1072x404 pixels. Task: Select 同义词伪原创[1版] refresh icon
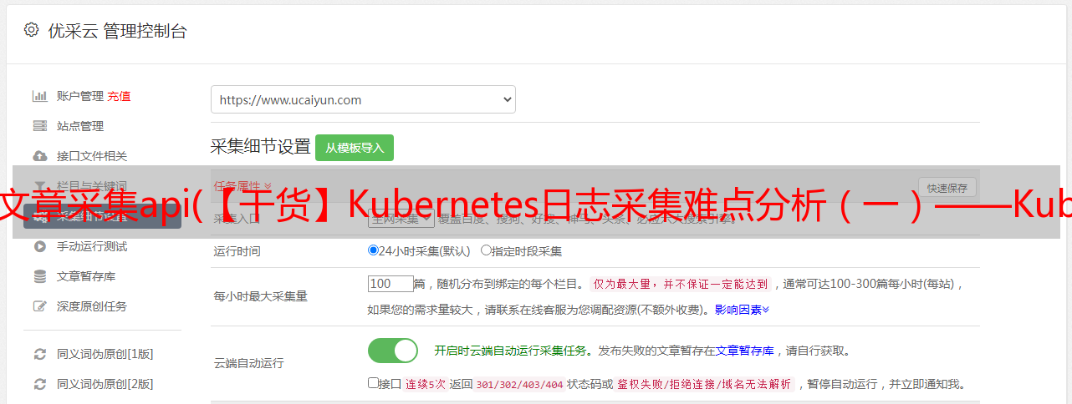tap(39, 354)
